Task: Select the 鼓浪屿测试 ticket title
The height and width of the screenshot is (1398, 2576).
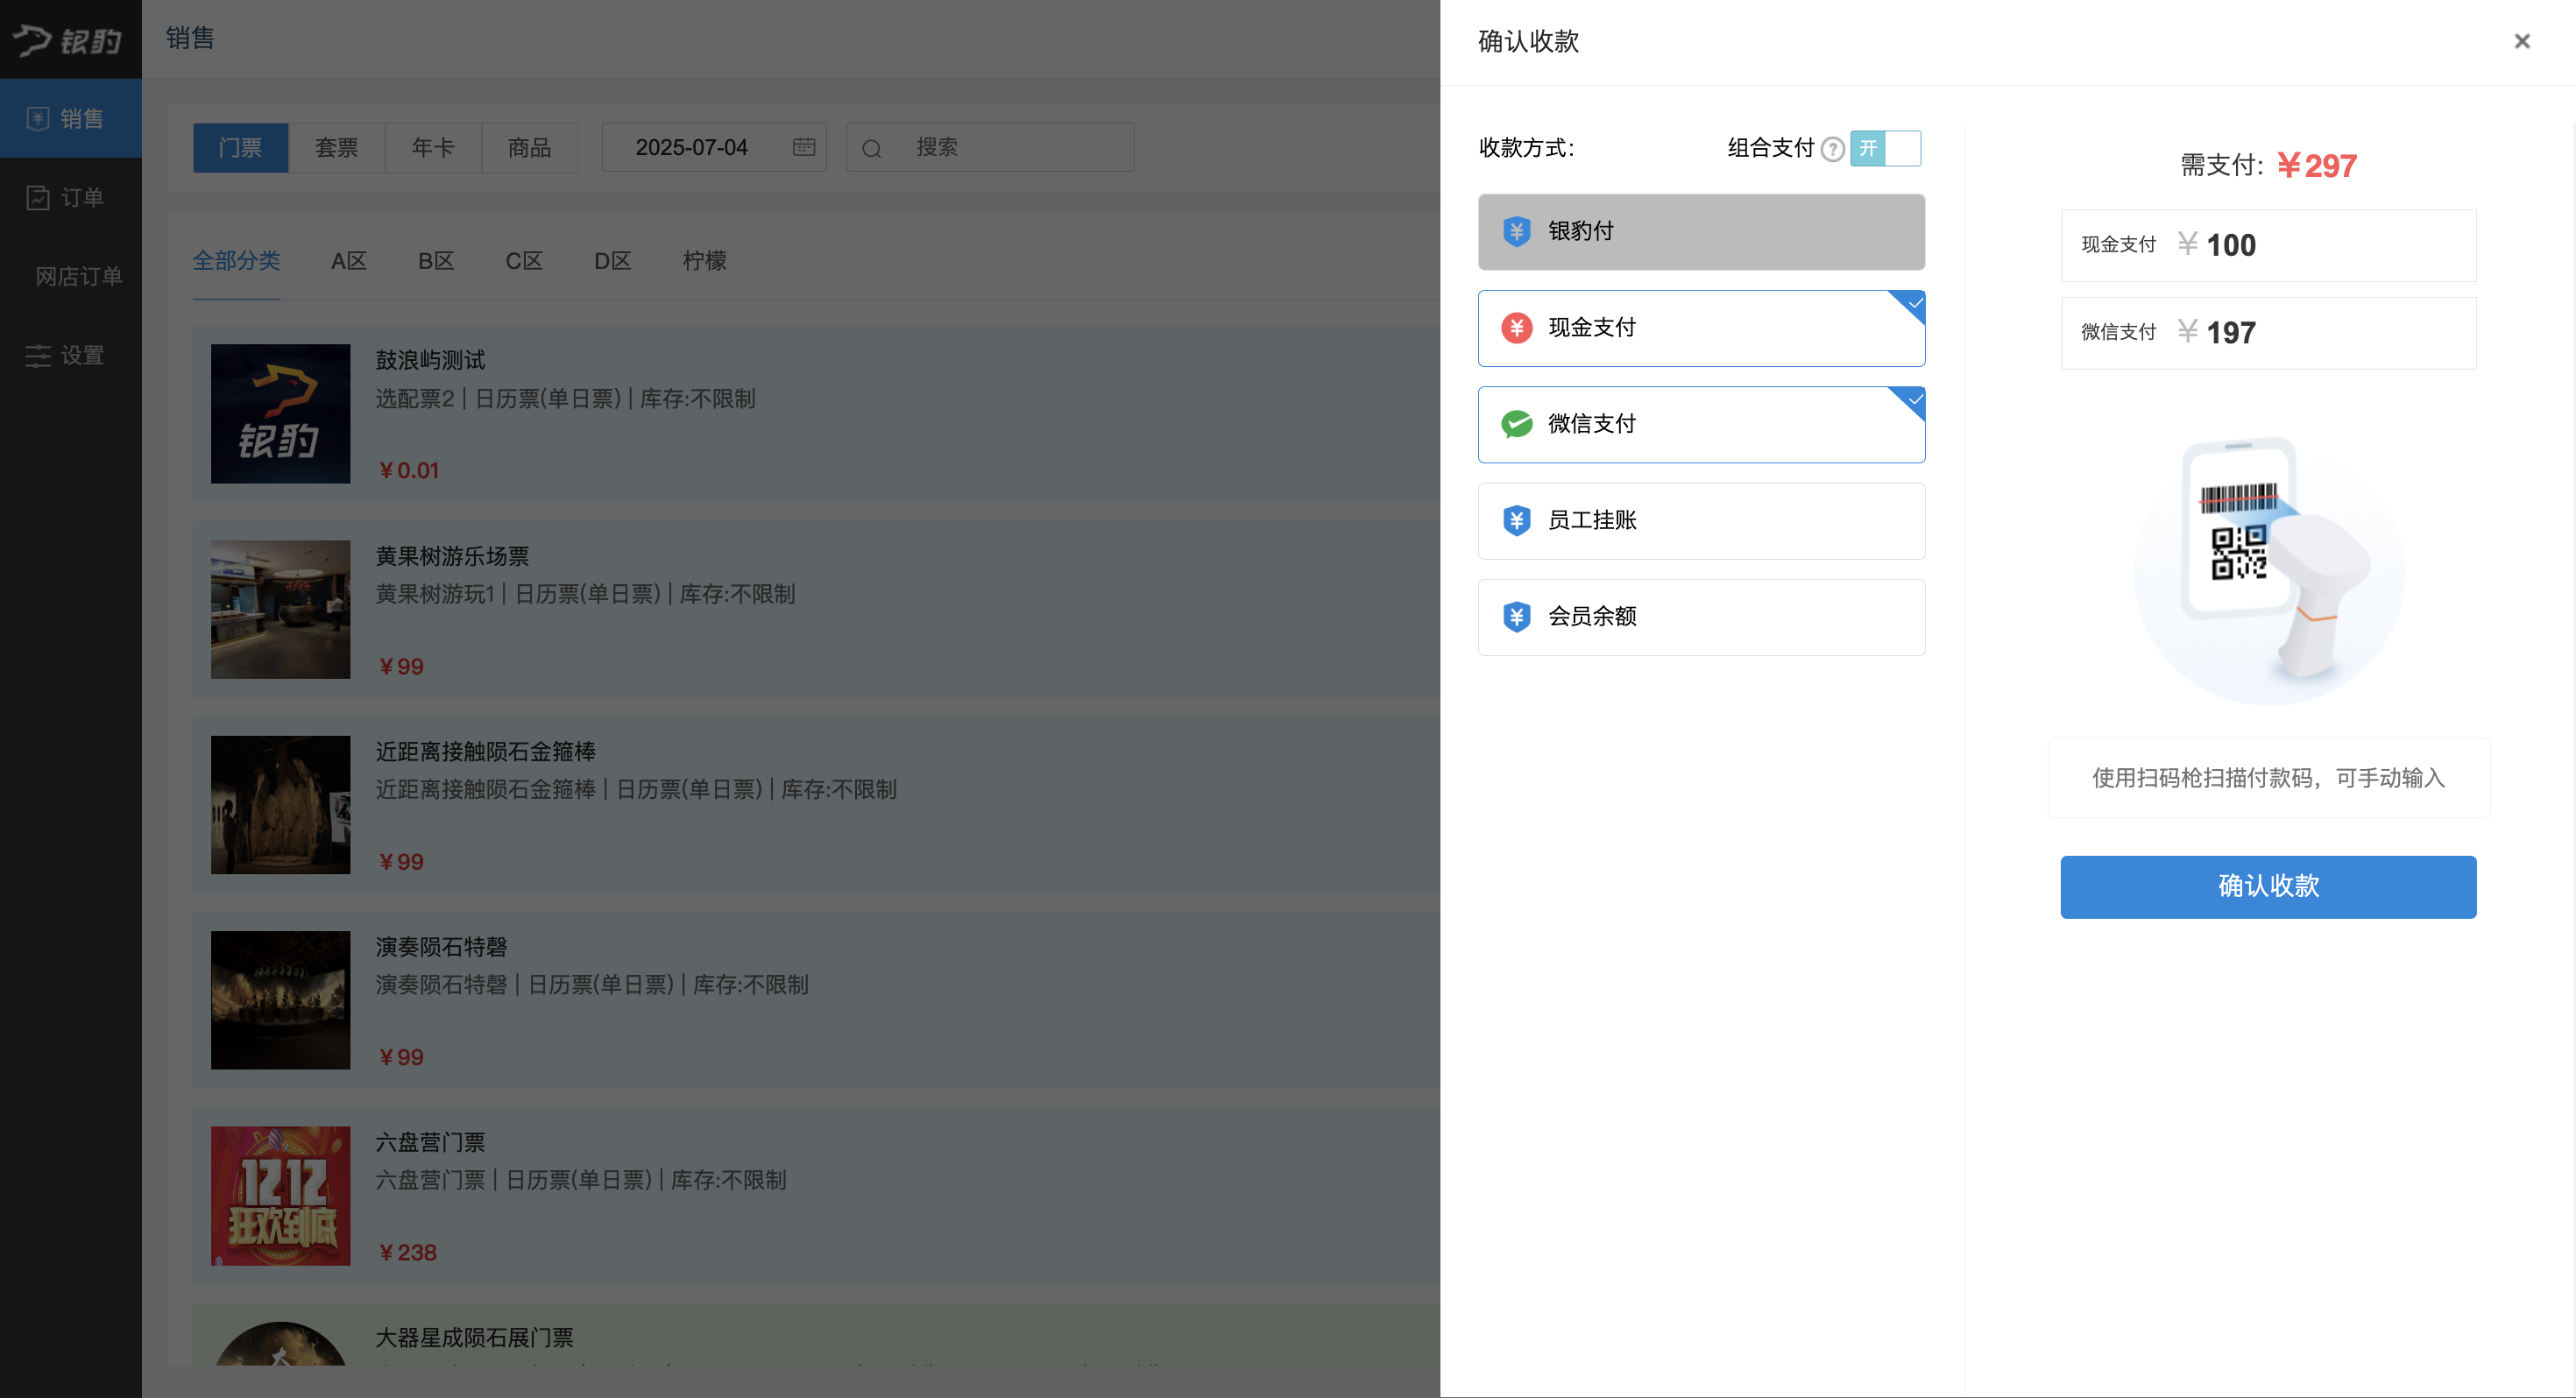Action: point(431,360)
